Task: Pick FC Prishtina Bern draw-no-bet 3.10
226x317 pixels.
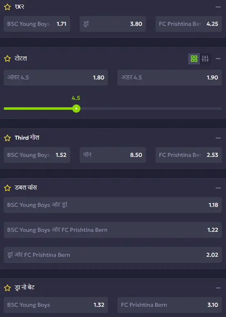Action: click(x=169, y=305)
